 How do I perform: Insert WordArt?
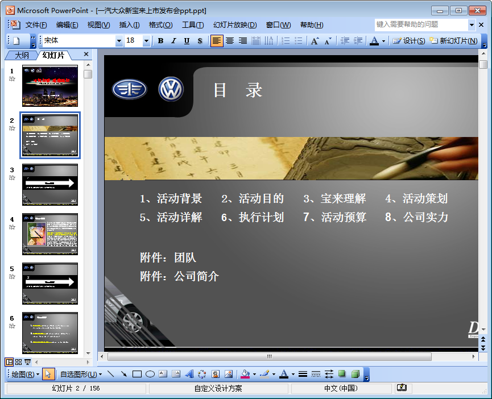pyautogui.click(x=189, y=374)
